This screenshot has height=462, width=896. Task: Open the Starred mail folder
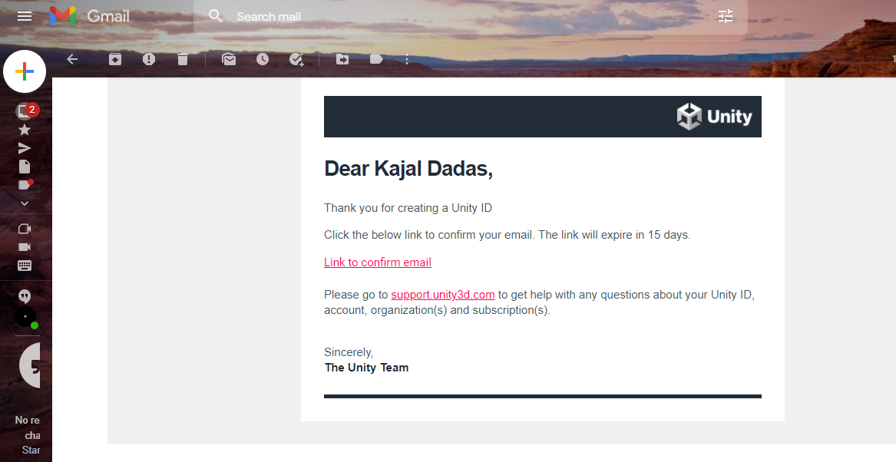click(x=25, y=130)
